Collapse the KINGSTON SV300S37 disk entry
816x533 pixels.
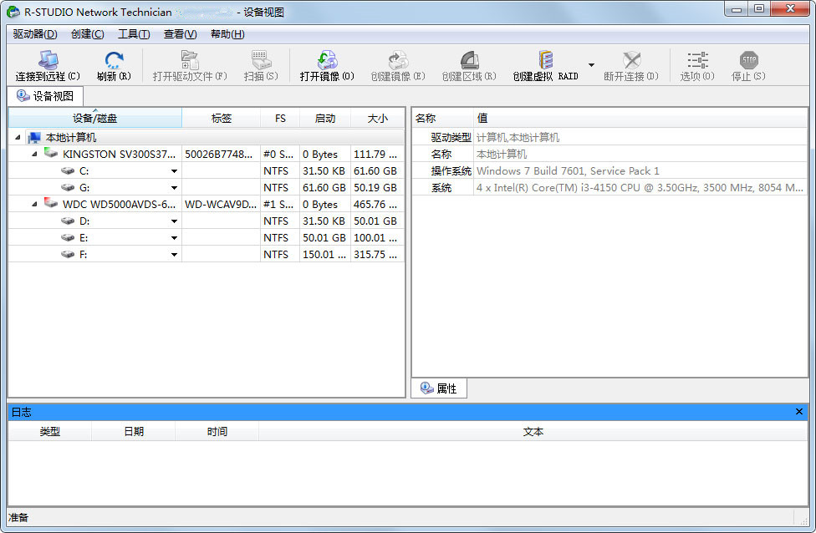33,154
